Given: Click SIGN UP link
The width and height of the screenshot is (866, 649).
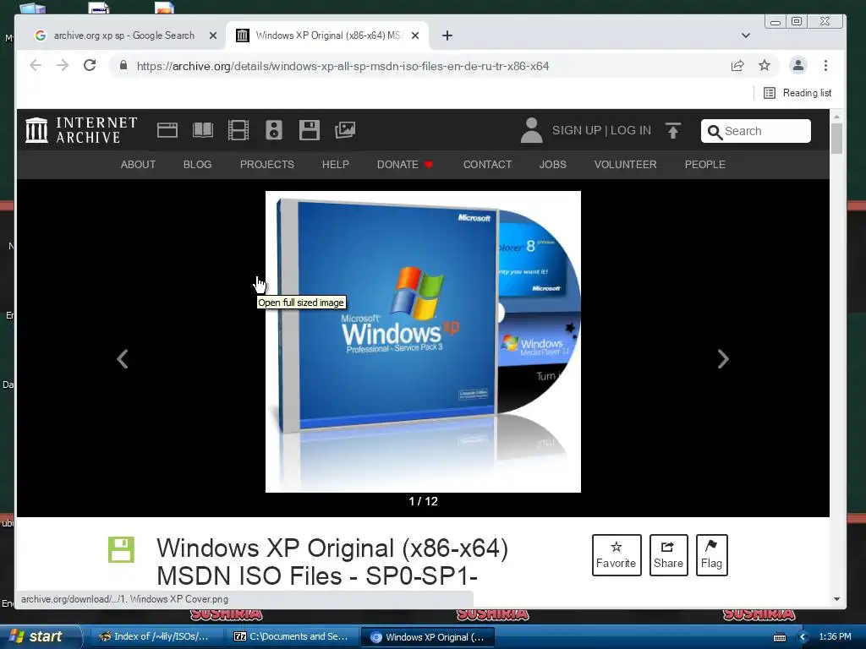Looking at the screenshot, I should click(577, 131).
